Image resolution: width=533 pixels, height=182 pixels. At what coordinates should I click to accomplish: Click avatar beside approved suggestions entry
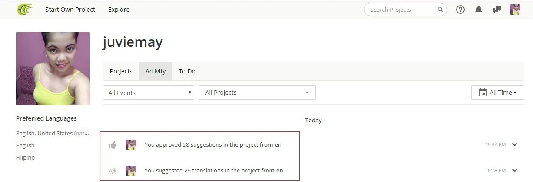tap(131, 145)
